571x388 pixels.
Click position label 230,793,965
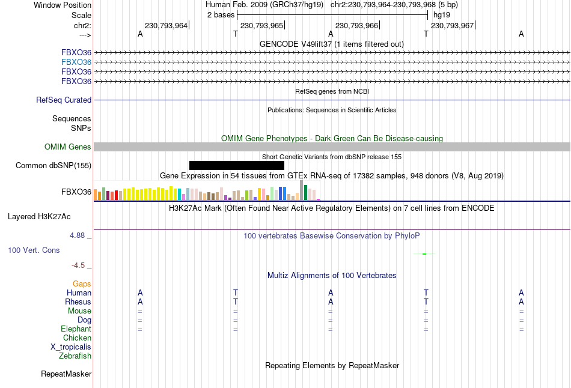coord(262,25)
